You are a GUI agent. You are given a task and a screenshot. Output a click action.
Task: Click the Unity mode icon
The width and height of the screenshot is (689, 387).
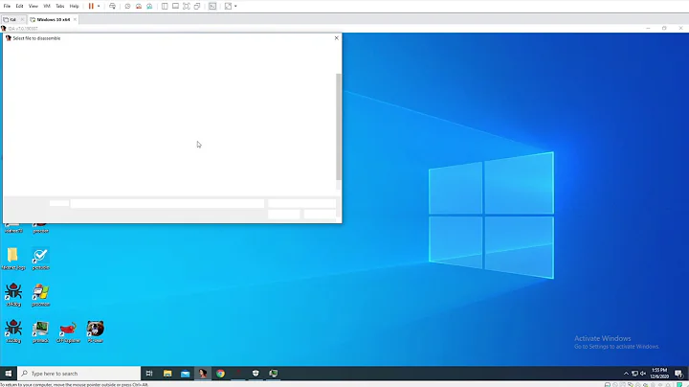[x=197, y=6]
